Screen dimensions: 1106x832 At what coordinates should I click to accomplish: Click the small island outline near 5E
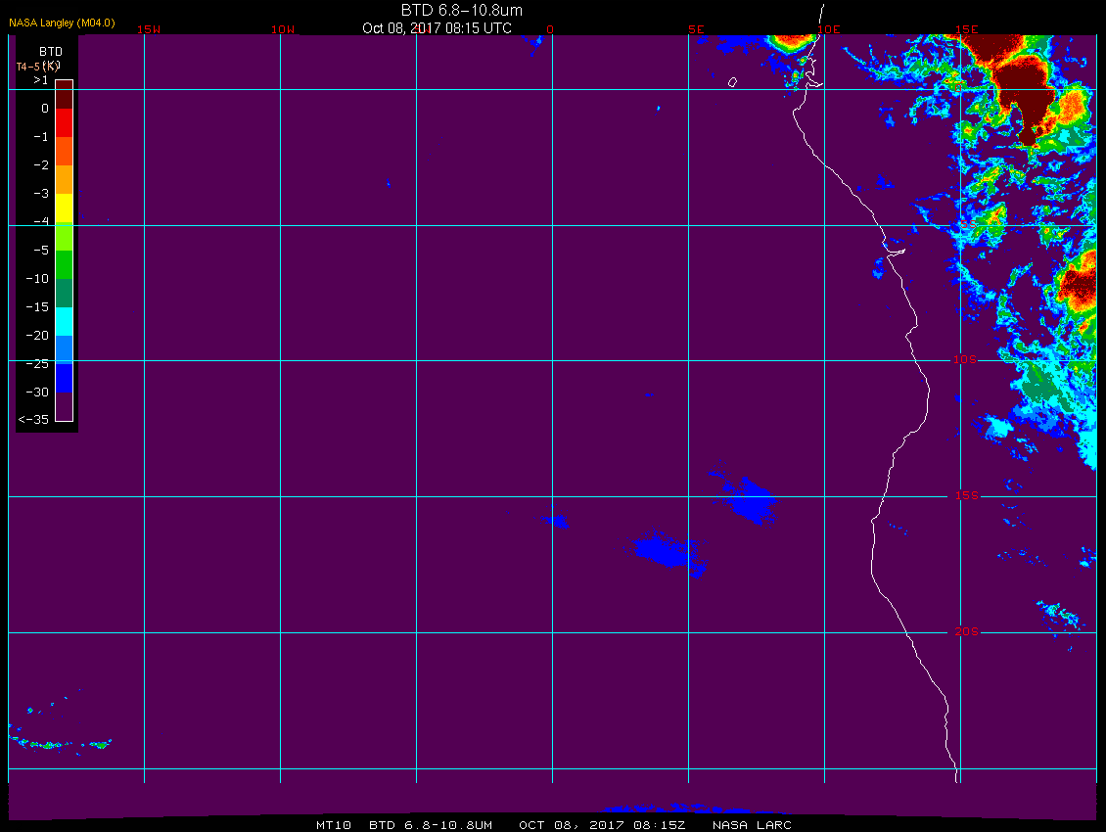pos(732,82)
